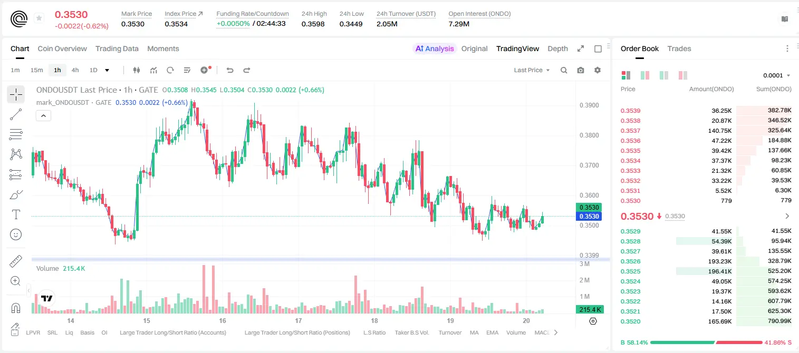This screenshot has height=353, width=799.
Task: Switch to the Trades tab
Action: coord(679,48)
